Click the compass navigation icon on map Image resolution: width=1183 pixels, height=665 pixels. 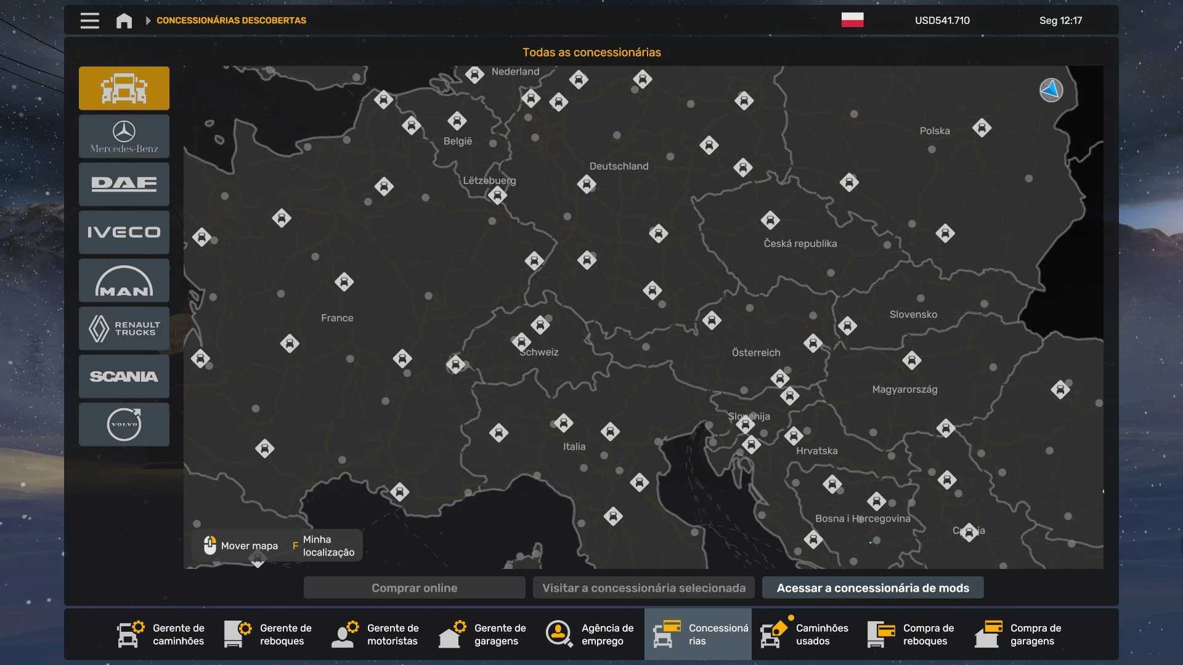[1051, 90]
